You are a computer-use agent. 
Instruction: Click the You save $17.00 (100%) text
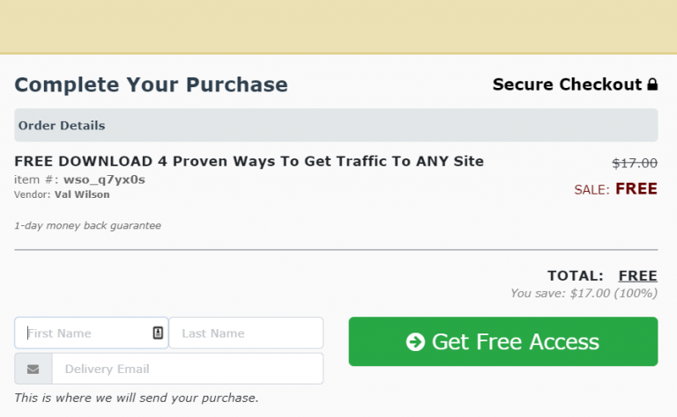coord(584,293)
